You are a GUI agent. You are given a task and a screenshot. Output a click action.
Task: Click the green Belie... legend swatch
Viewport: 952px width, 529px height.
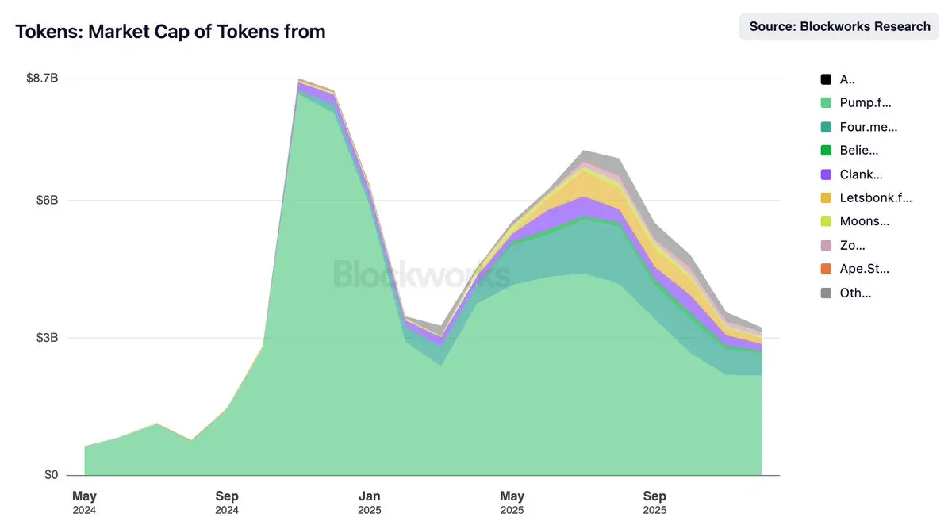point(826,151)
